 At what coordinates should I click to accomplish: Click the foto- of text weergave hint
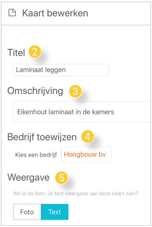pos(76,193)
